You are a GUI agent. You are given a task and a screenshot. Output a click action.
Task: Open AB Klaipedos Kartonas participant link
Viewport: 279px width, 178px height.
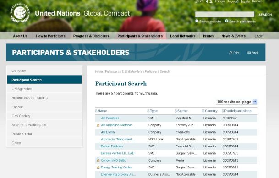coord(116,125)
